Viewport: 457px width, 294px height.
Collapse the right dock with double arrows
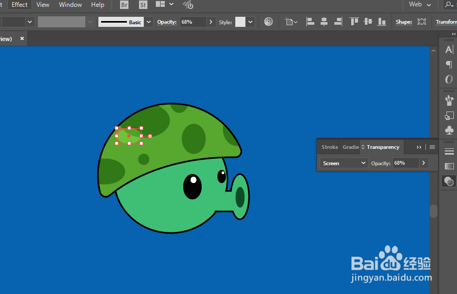(x=453, y=34)
